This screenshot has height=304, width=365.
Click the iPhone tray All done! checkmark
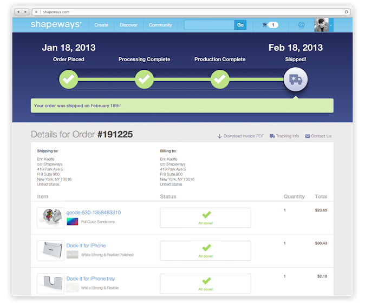206,281
